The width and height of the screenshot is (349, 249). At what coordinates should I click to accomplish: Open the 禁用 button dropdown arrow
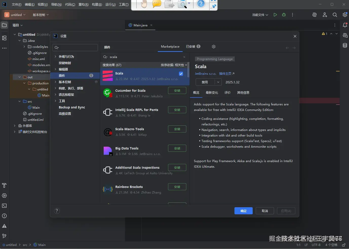(x=218, y=82)
